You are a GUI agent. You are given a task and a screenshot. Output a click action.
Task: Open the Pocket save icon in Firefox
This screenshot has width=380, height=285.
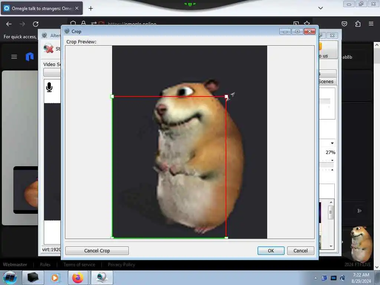click(344, 24)
